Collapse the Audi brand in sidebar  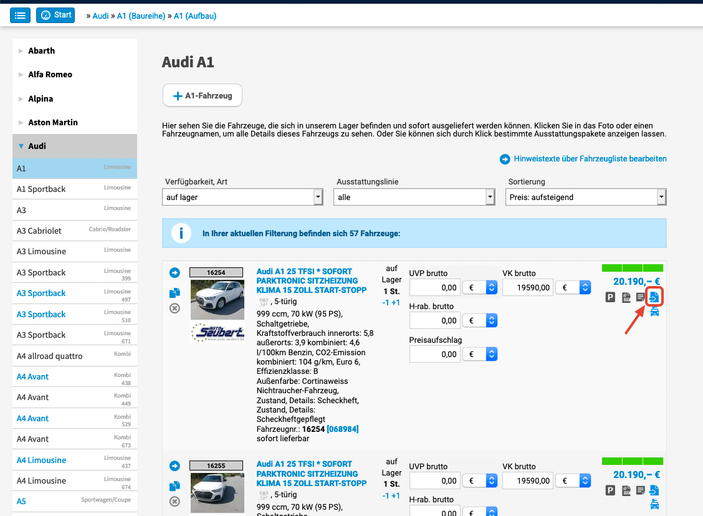click(x=37, y=146)
